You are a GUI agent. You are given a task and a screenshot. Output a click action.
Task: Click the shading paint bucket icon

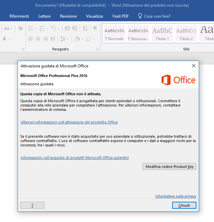point(77,39)
